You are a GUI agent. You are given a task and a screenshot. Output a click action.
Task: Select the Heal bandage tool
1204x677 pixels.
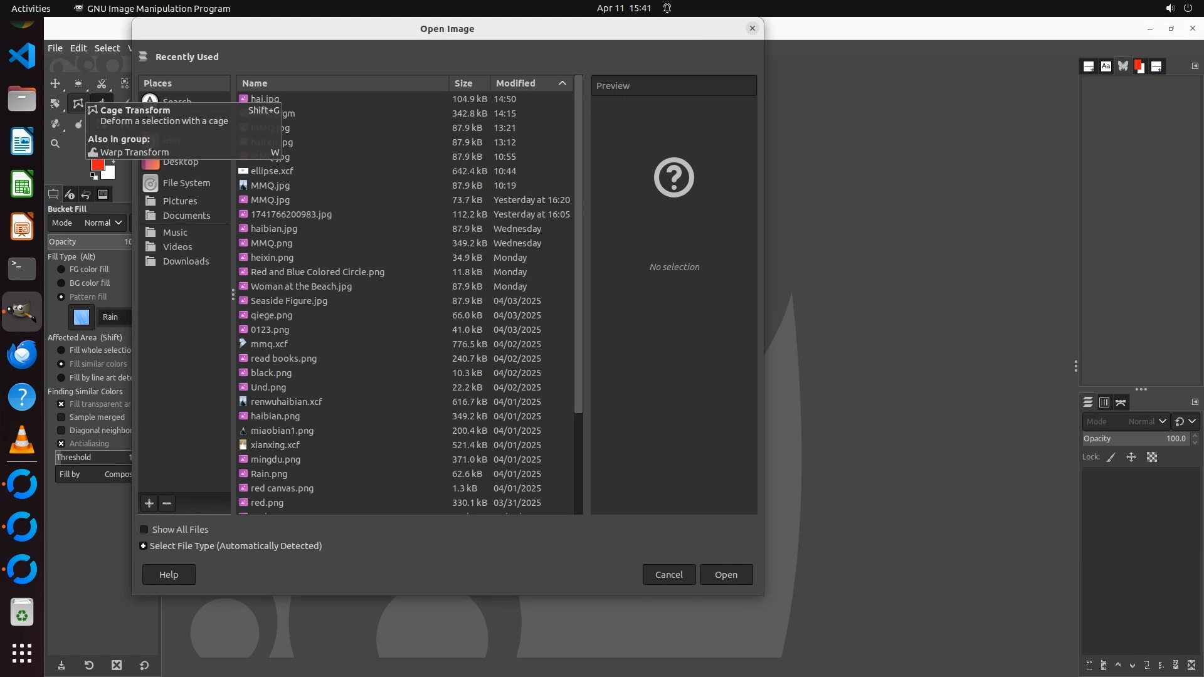55,123
